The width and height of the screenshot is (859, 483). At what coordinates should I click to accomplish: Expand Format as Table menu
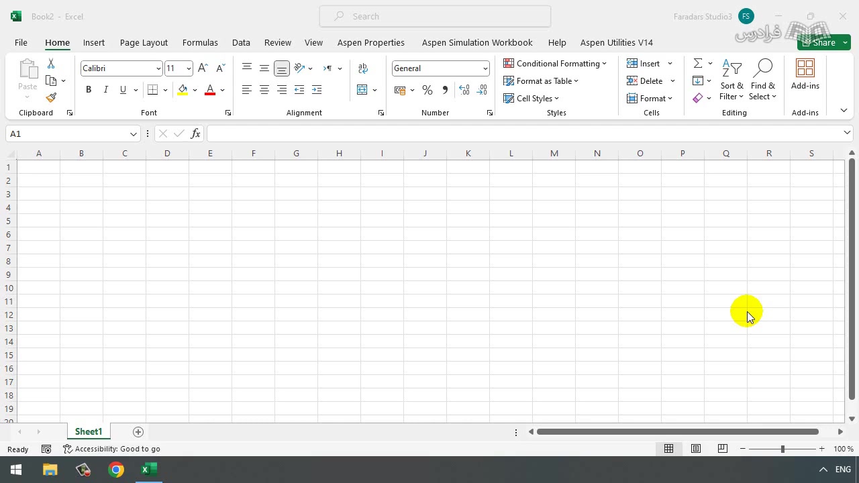541,80
